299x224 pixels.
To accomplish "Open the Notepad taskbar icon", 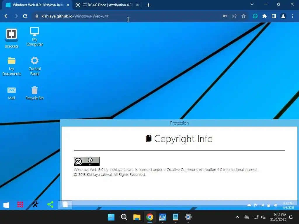I will pyautogui.click(x=175, y=217).
